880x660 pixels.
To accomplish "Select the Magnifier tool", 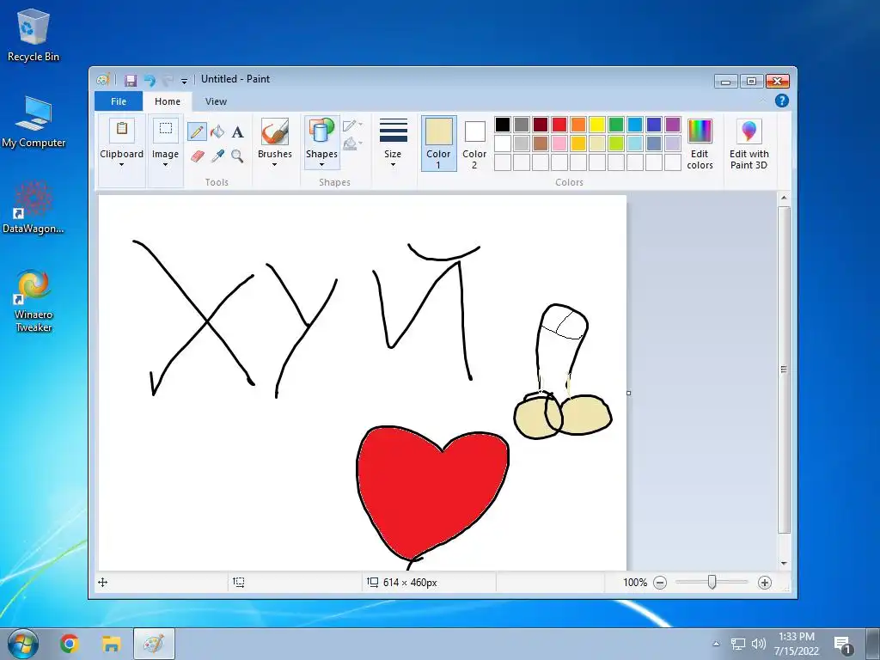I will [x=237, y=156].
